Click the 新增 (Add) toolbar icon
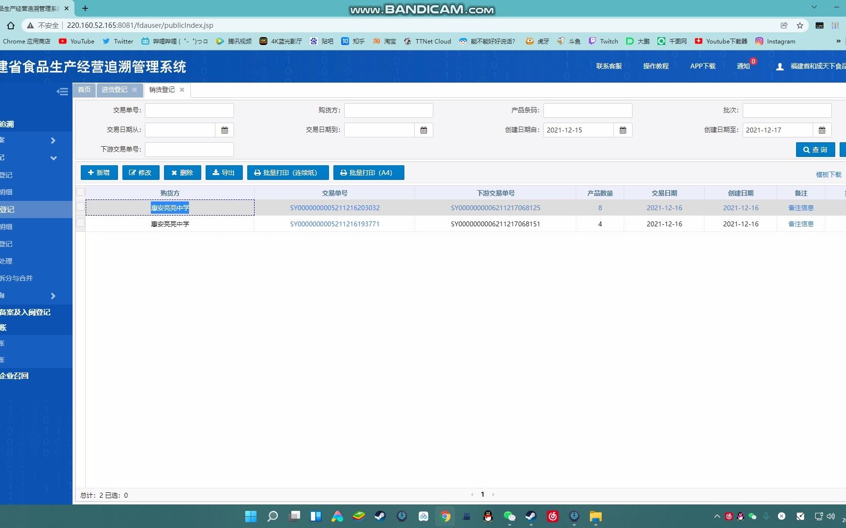Screen dimensions: 846x528 coord(98,172)
